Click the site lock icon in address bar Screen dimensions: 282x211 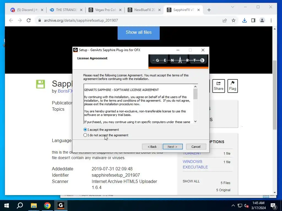(40, 20)
